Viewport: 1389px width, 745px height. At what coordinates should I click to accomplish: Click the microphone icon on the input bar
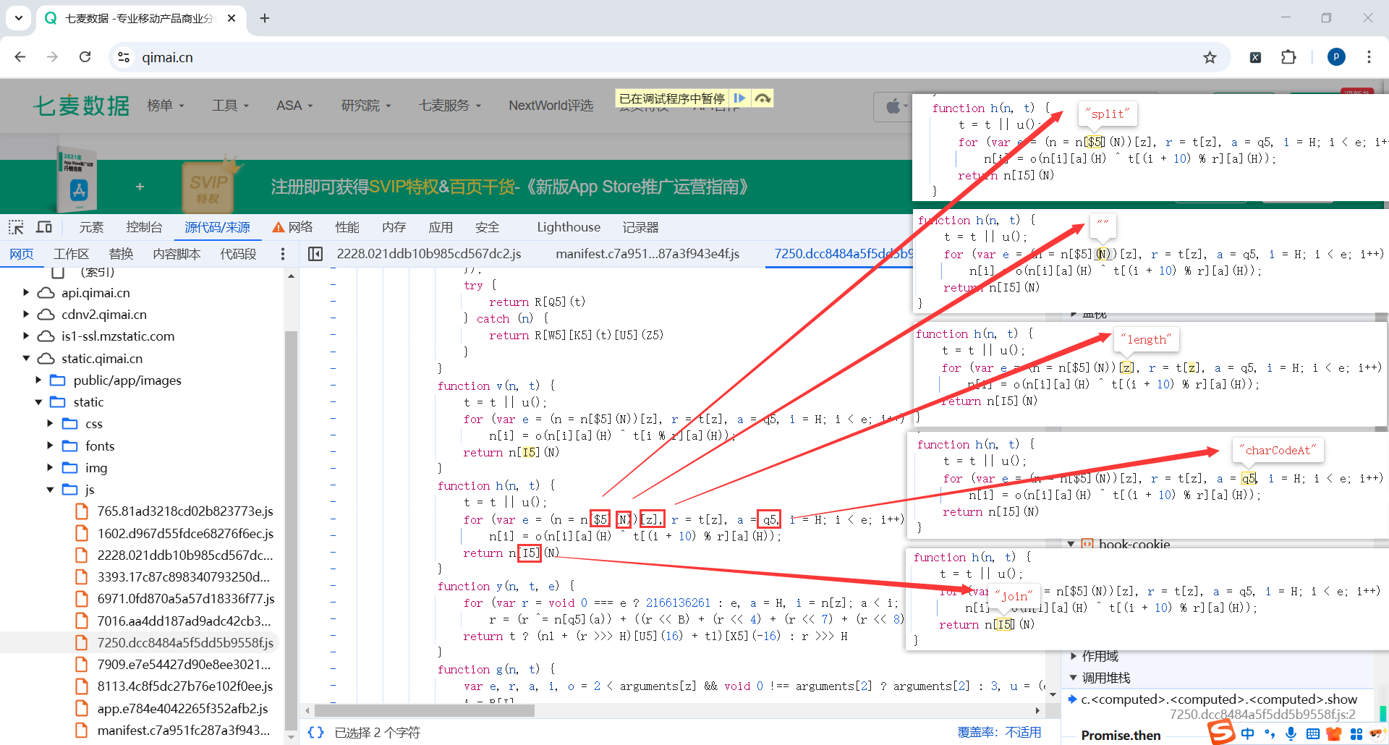(x=1291, y=733)
